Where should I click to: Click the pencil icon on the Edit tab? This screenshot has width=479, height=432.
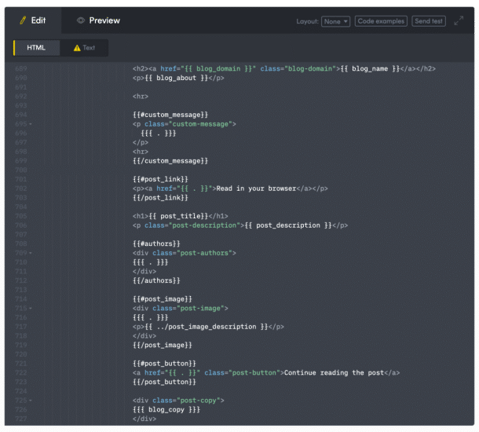(x=23, y=20)
